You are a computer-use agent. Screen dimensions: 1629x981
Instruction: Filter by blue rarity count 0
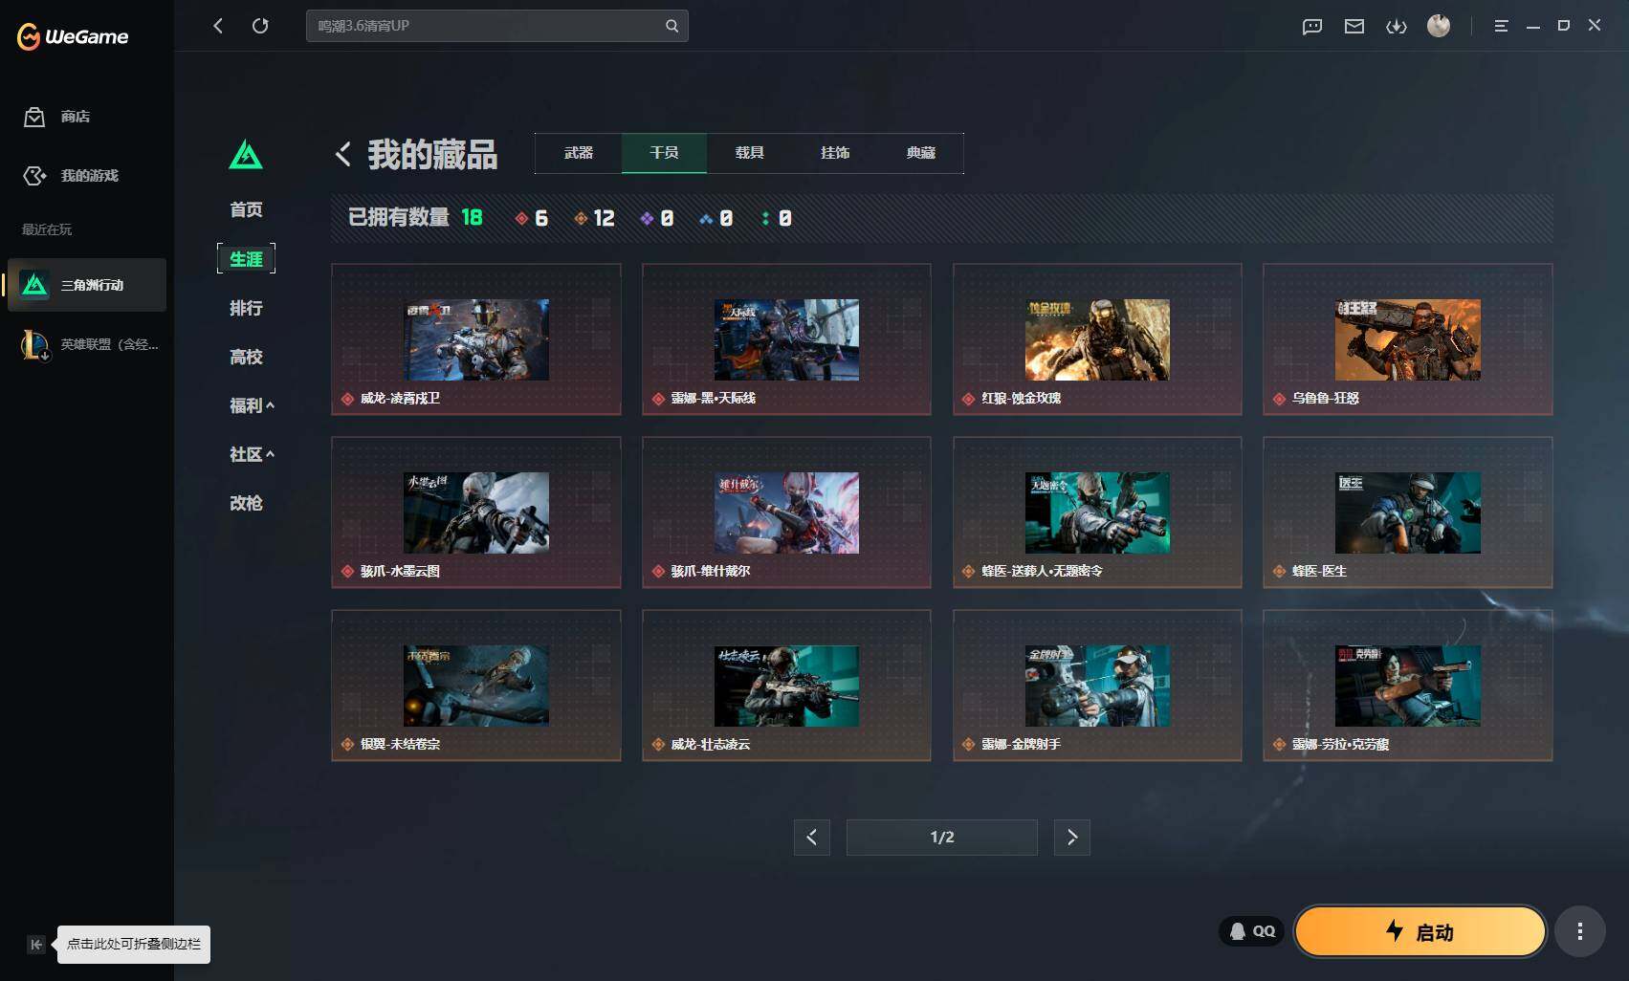[x=715, y=218]
